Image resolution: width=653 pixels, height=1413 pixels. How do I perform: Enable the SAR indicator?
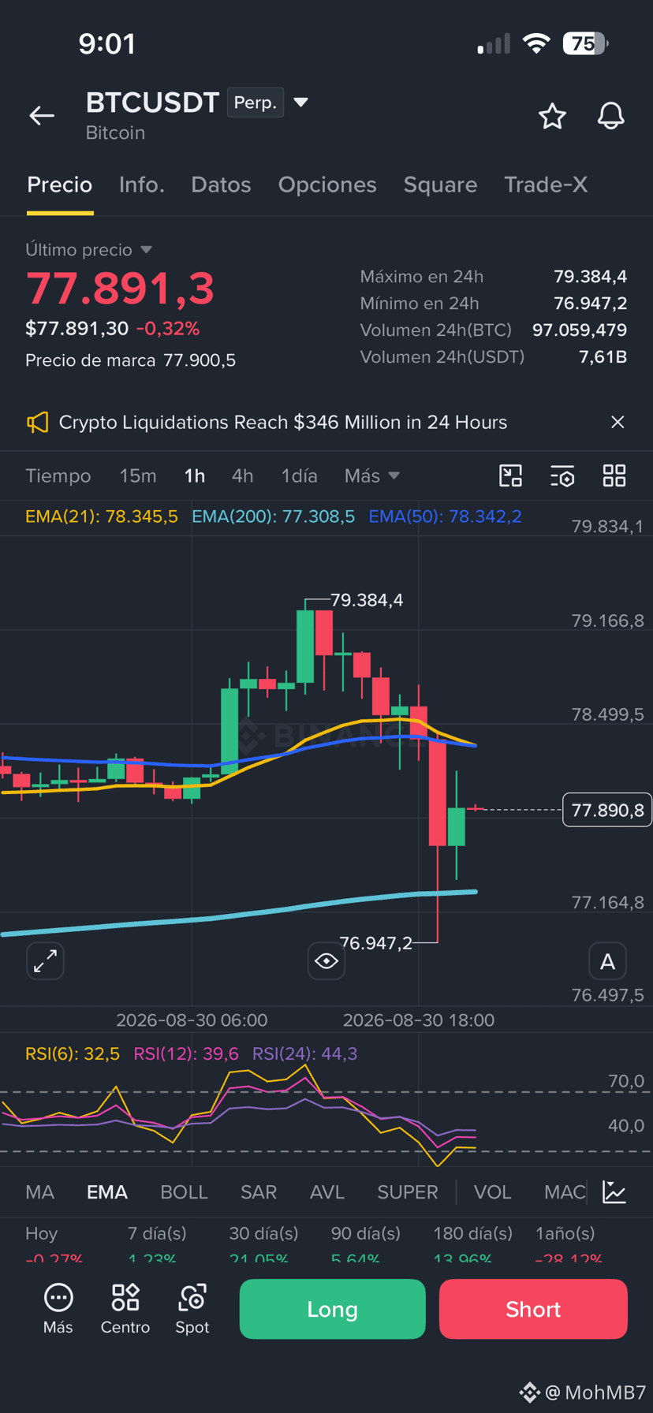pyautogui.click(x=259, y=1192)
